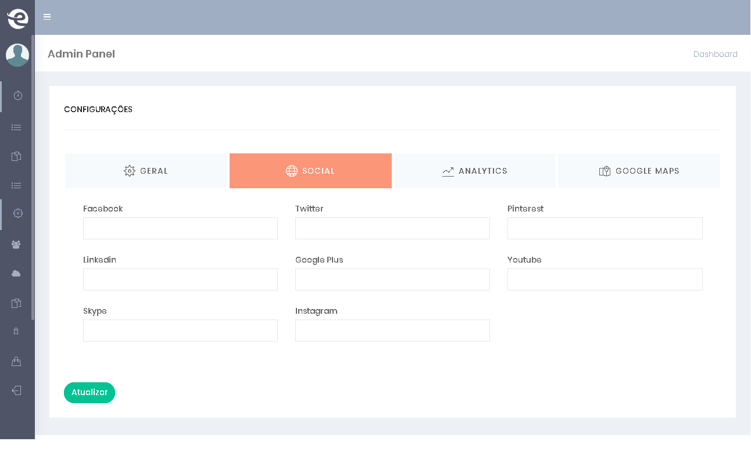Viewport: 751px width, 470px height.
Task: Select the Instagram text box
Action: [392, 331]
